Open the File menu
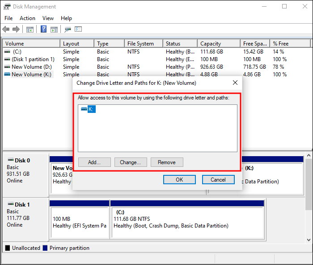The image size is (313, 265). (8, 18)
